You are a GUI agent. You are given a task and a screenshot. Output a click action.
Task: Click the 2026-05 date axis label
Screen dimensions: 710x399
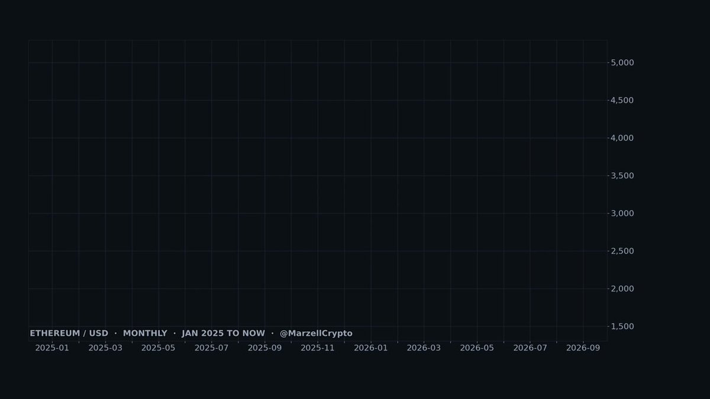click(x=477, y=348)
